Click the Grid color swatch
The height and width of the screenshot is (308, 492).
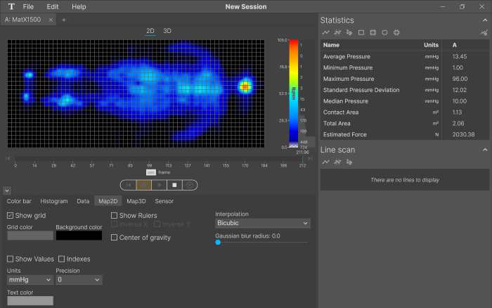pos(30,236)
